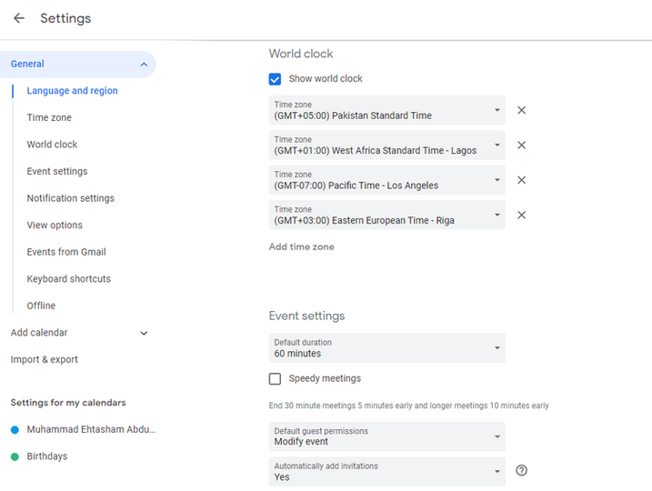Remove the Eastern European Riga time zone
The width and height of the screenshot is (652, 491).
pos(521,215)
